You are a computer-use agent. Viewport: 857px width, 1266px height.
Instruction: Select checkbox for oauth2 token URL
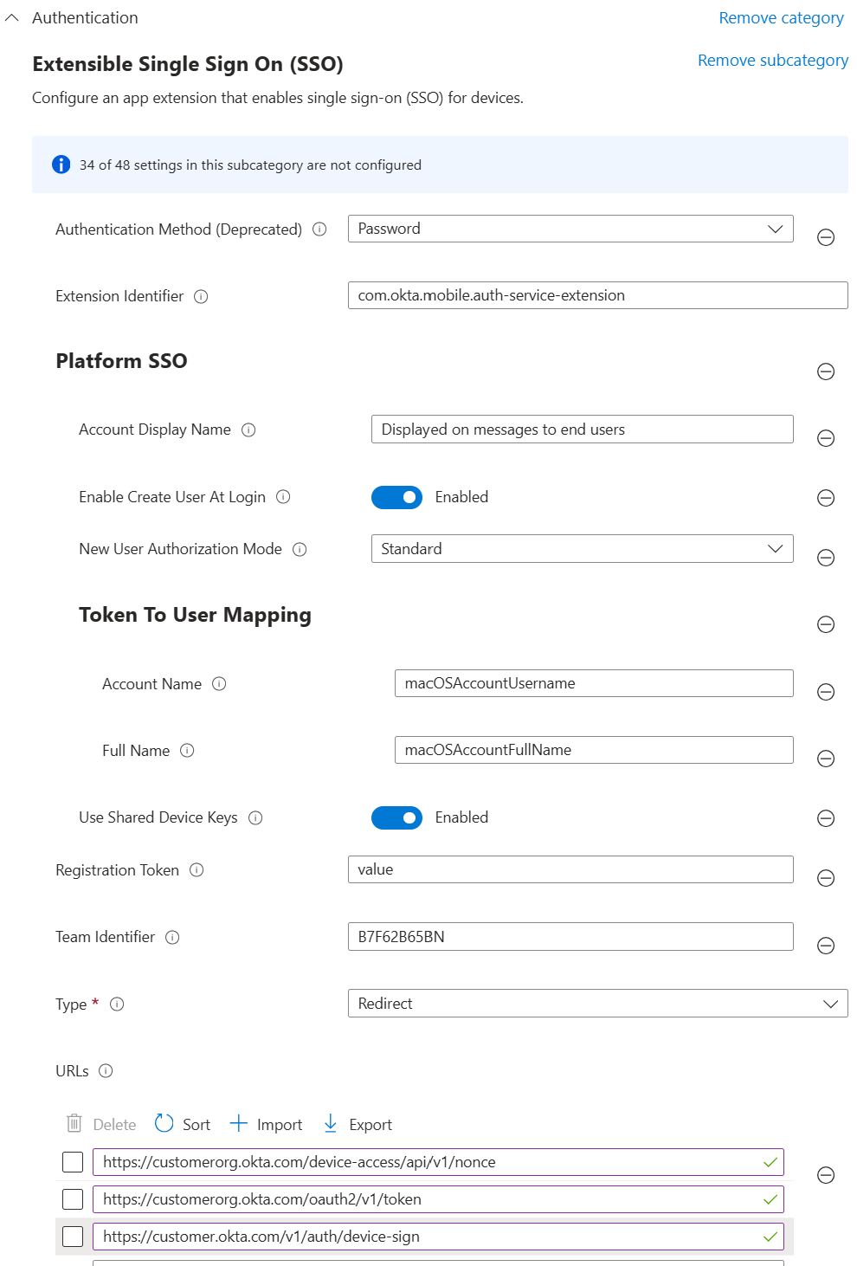(73, 1199)
